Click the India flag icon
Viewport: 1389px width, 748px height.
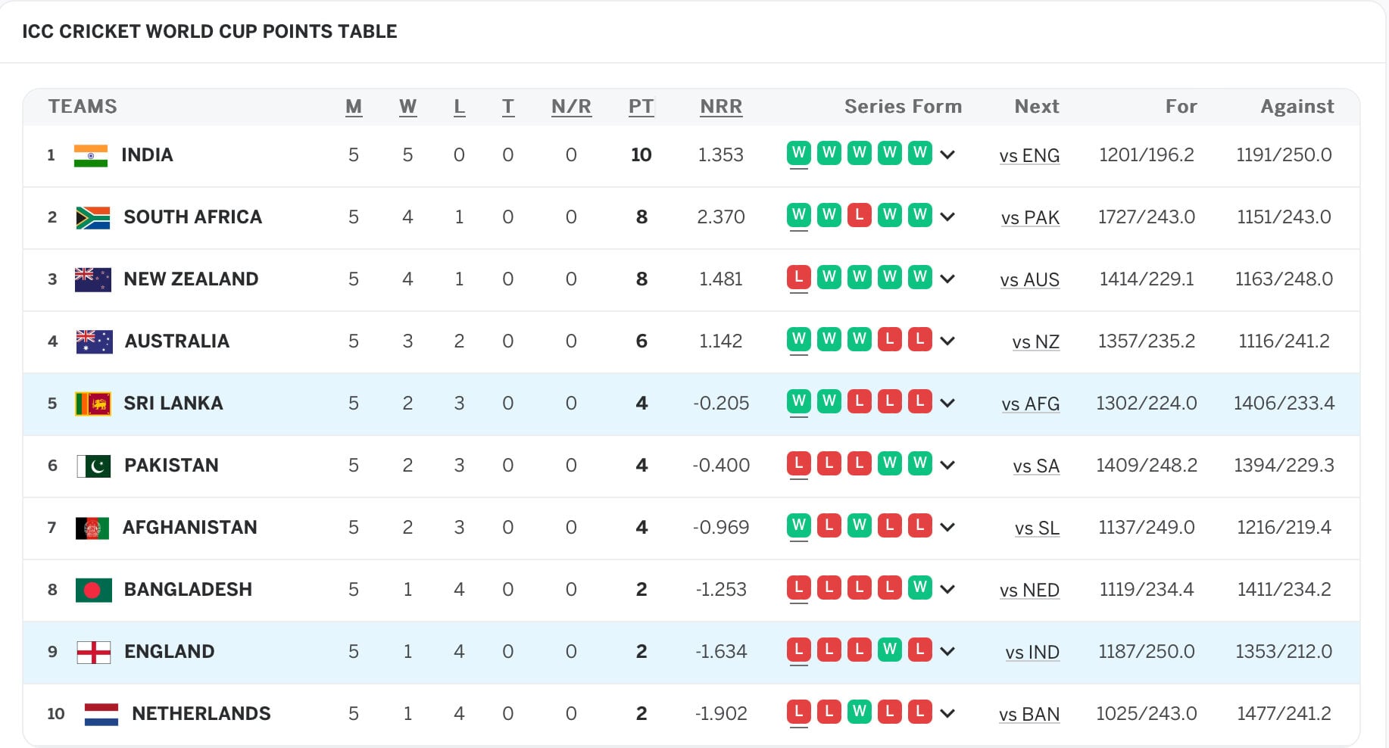[91, 155]
